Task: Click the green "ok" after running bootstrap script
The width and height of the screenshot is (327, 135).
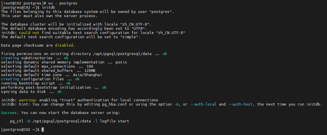Action: [x=68, y=83]
